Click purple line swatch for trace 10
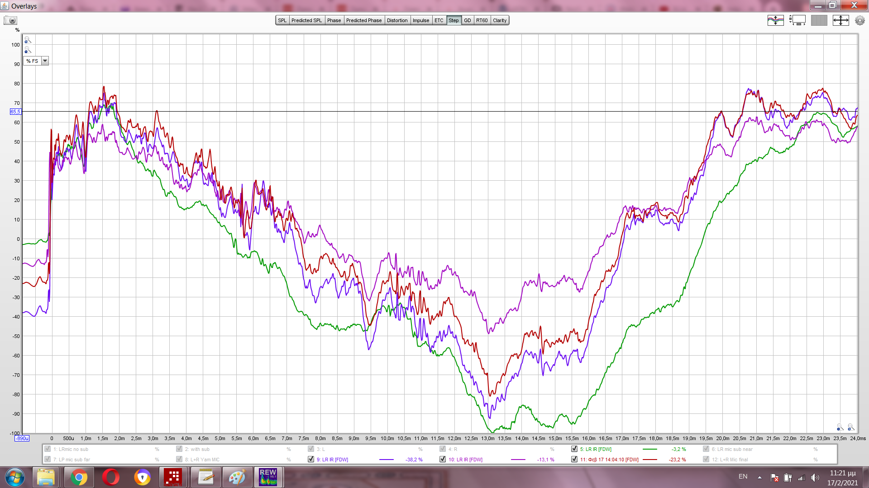Screen dimensions: 869x488 [x=518, y=460]
